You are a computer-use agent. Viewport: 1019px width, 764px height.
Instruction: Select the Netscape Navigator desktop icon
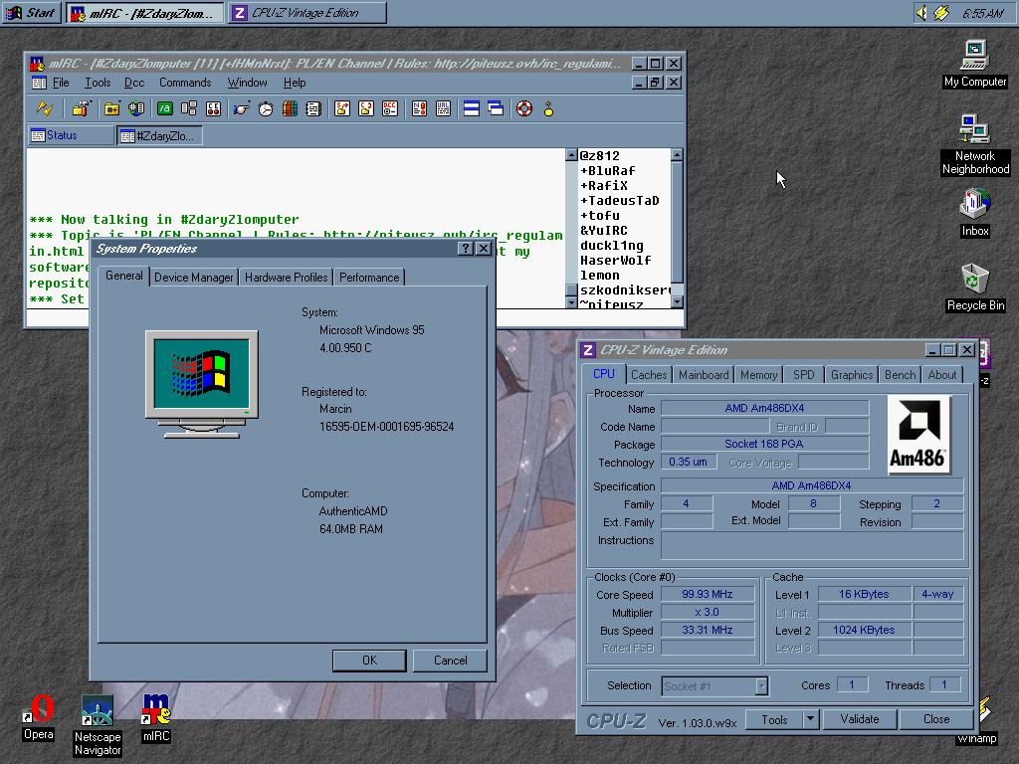[x=98, y=725]
